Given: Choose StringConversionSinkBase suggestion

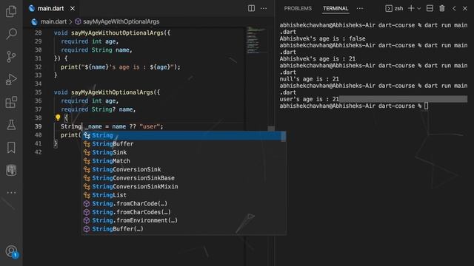Looking at the screenshot, I should (x=184, y=178).
